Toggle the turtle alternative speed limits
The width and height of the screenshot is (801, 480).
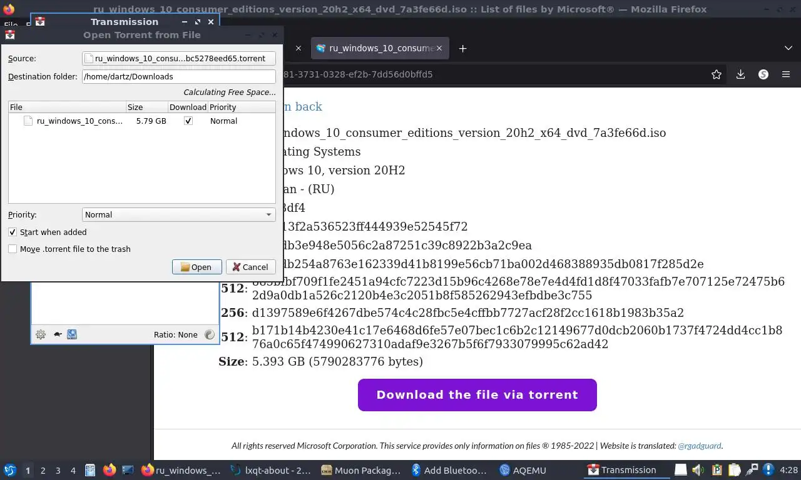57,334
